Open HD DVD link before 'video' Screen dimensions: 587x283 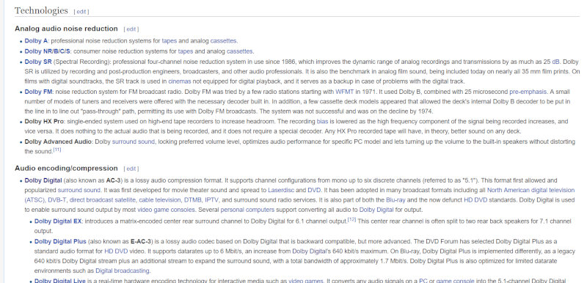pos(116,251)
